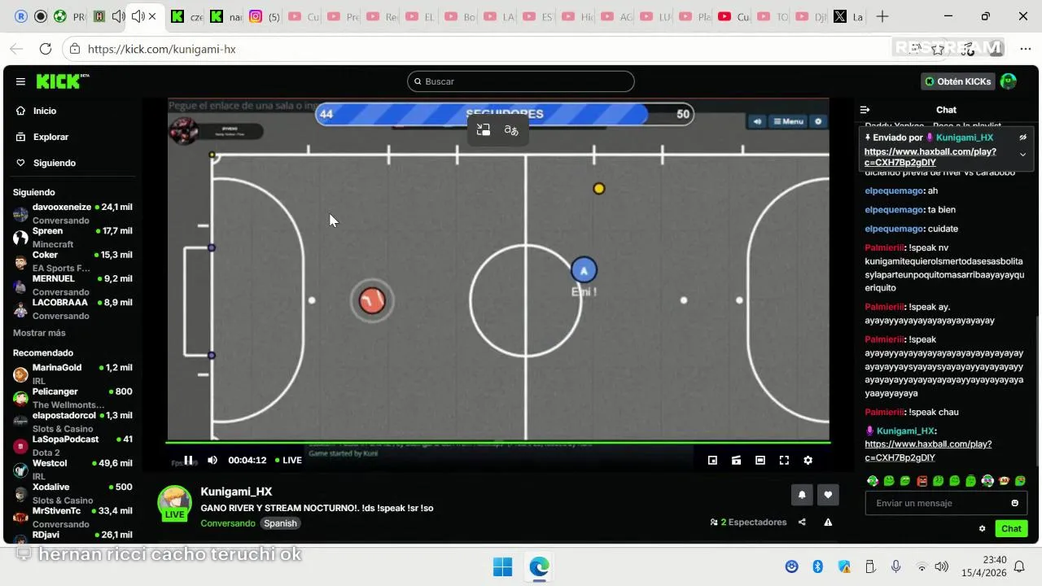Toggle notifications bell for channel
1042x586 pixels.
[x=802, y=494]
